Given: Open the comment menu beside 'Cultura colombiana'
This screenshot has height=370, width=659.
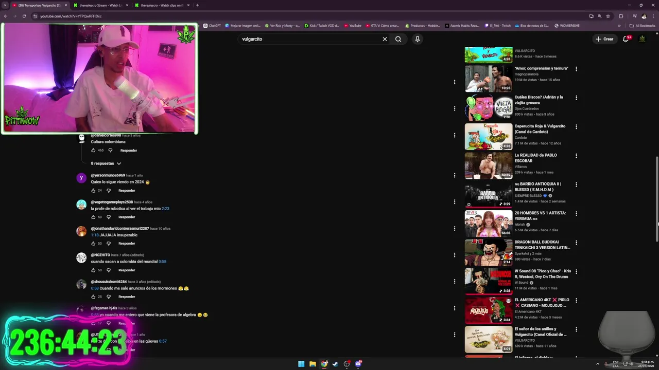Looking at the screenshot, I should (x=455, y=135).
